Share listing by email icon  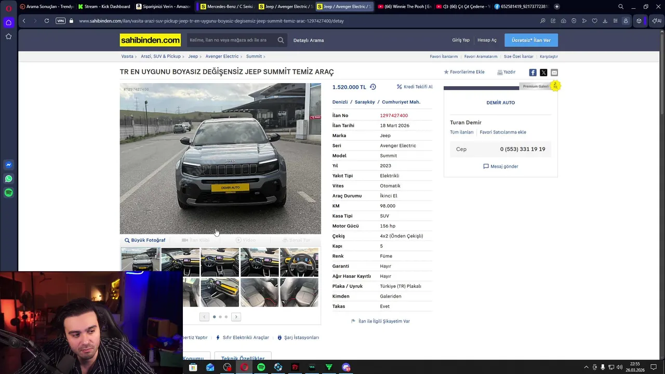[x=554, y=72]
